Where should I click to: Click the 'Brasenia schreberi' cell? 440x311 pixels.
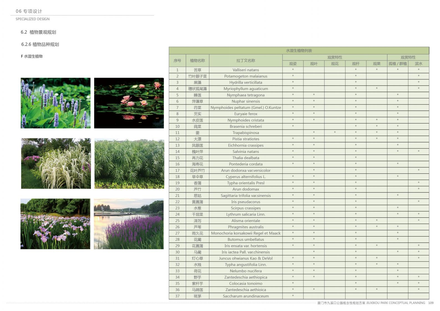coord(246,127)
